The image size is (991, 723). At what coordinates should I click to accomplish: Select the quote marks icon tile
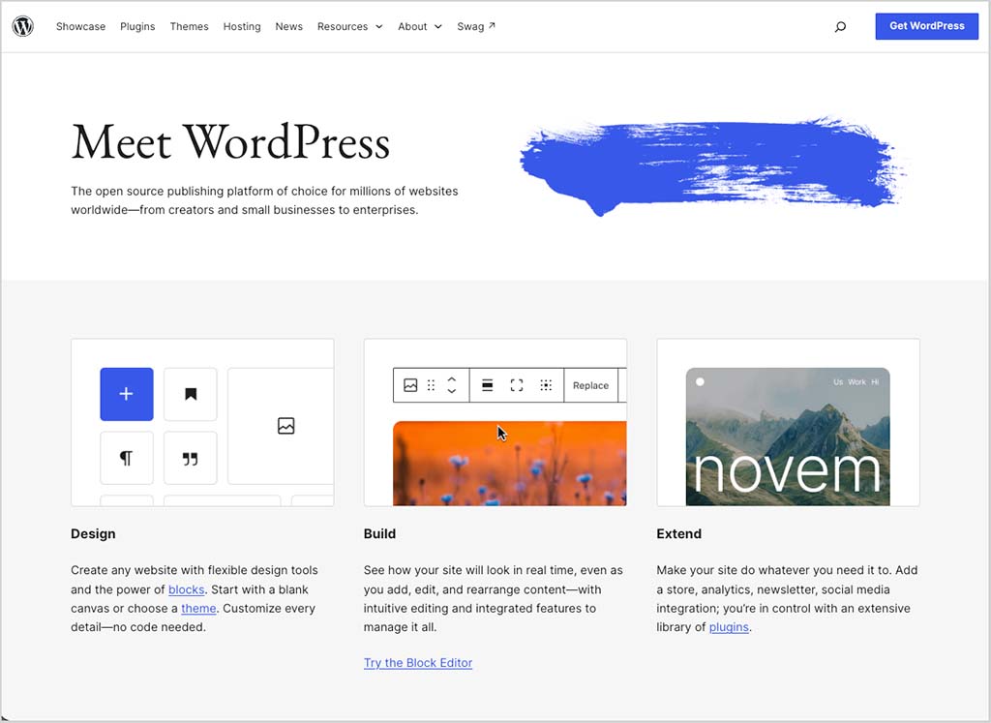coord(191,458)
